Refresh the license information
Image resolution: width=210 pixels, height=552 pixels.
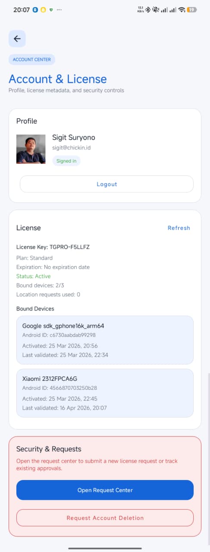(179, 228)
